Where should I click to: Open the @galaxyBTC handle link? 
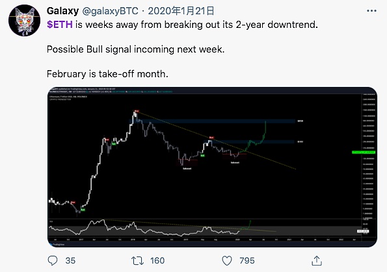click(110, 11)
